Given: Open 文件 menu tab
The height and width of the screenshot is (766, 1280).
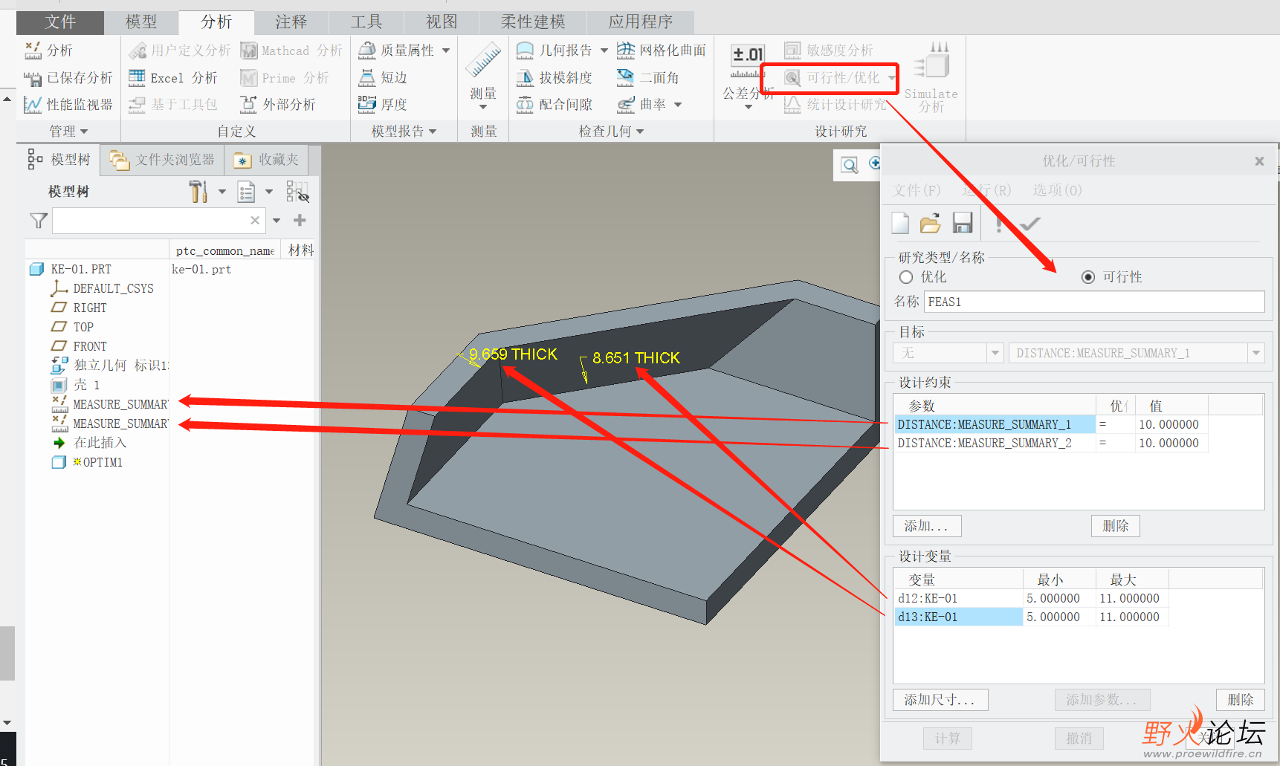Looking at the screenshot, I should 60,22.
